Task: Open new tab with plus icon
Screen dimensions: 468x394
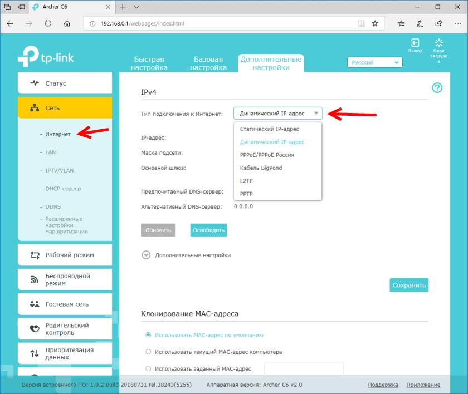Action: tap(123, 7)
